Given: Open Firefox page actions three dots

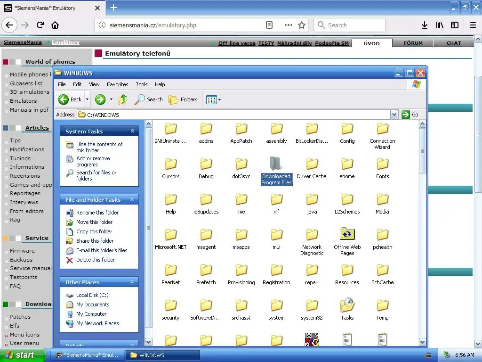Looking at the screenshot, I should point(289,25).
